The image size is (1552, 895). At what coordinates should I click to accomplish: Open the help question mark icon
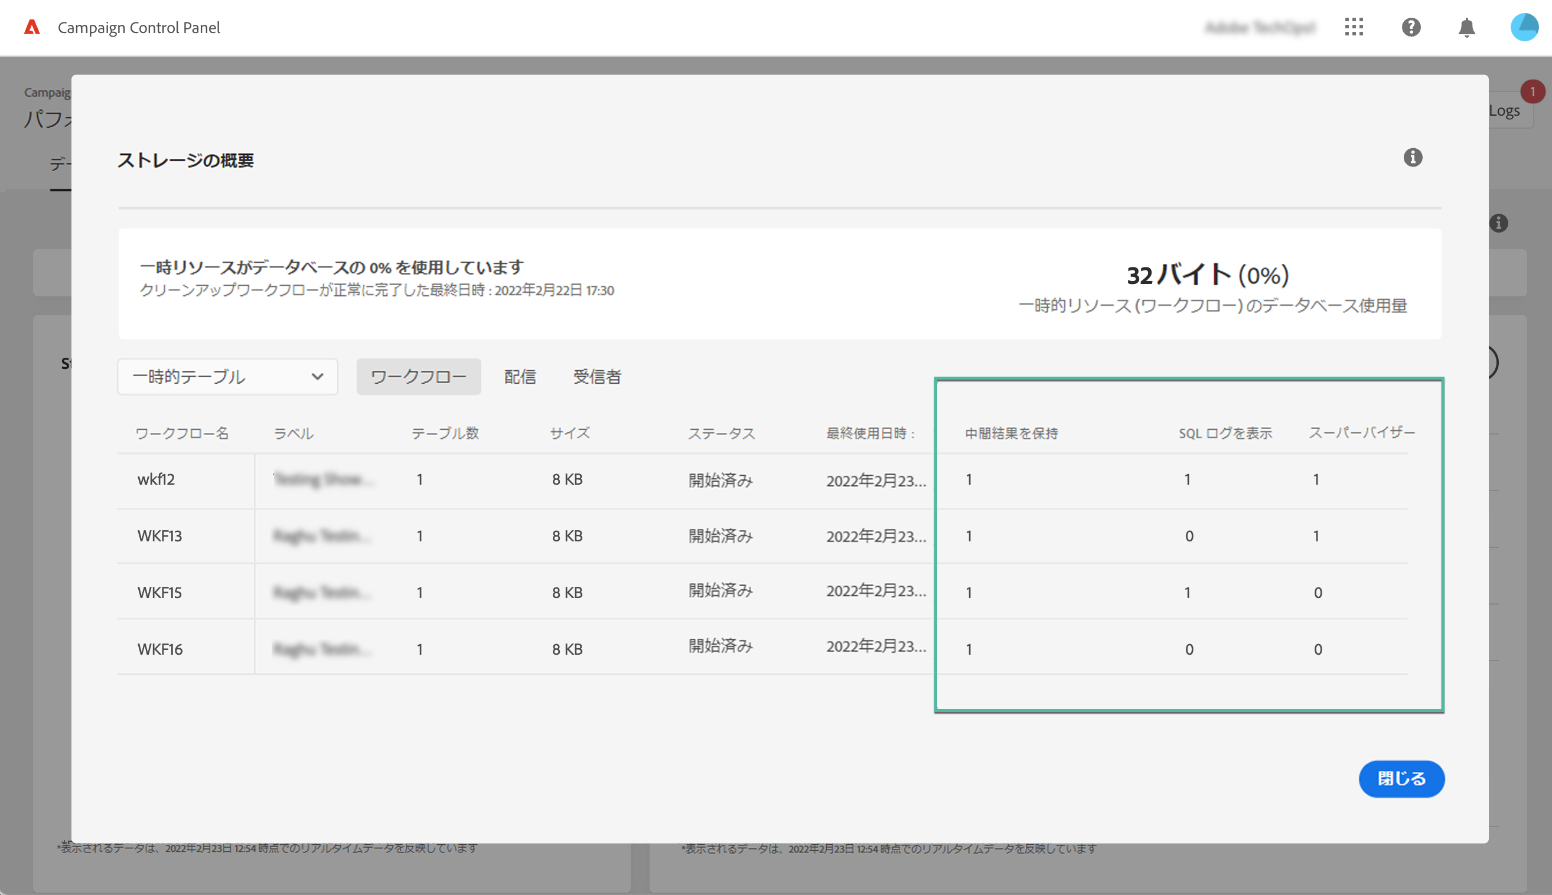click(x=1411, y=27)
